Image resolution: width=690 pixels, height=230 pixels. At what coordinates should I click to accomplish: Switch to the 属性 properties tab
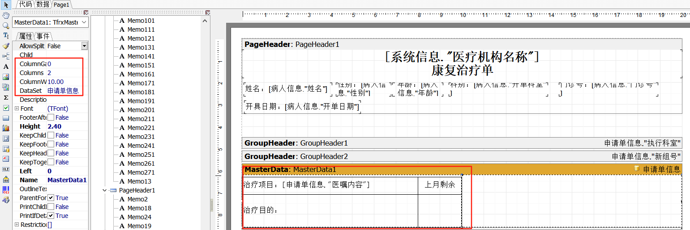(x=26, y=36)
